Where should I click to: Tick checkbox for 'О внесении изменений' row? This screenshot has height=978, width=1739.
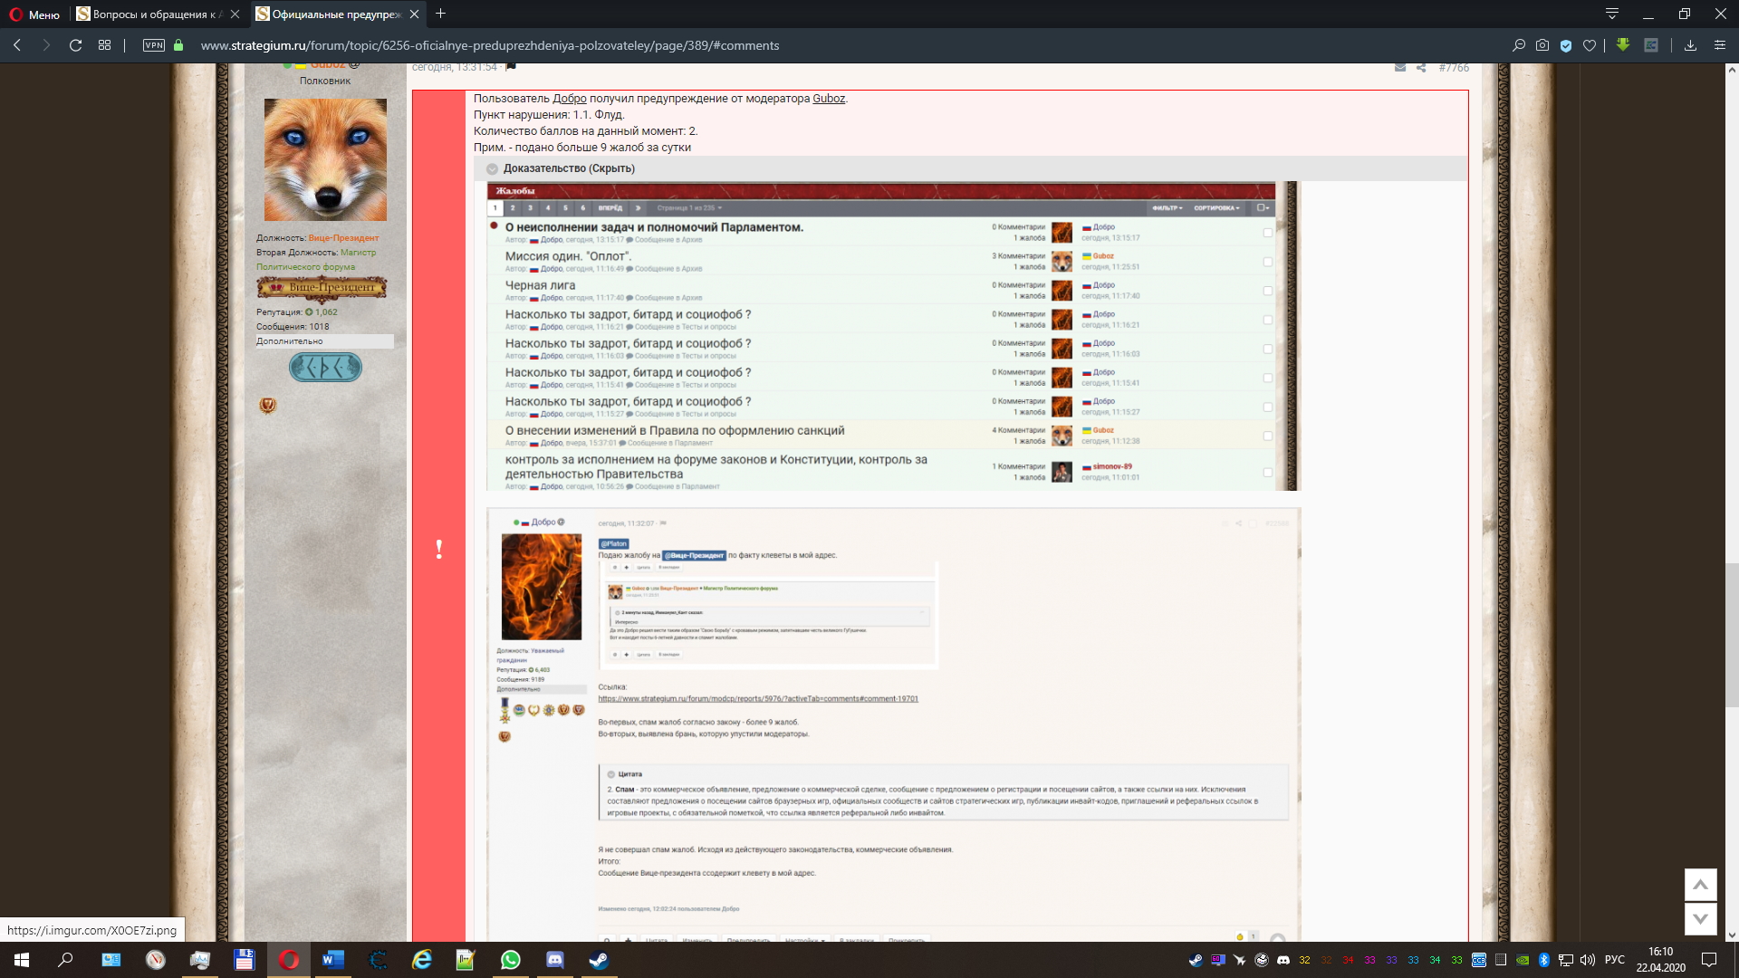pos(1268,436)
